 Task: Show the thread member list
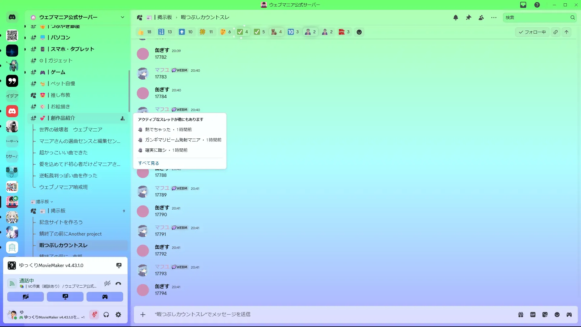point(481,18)
